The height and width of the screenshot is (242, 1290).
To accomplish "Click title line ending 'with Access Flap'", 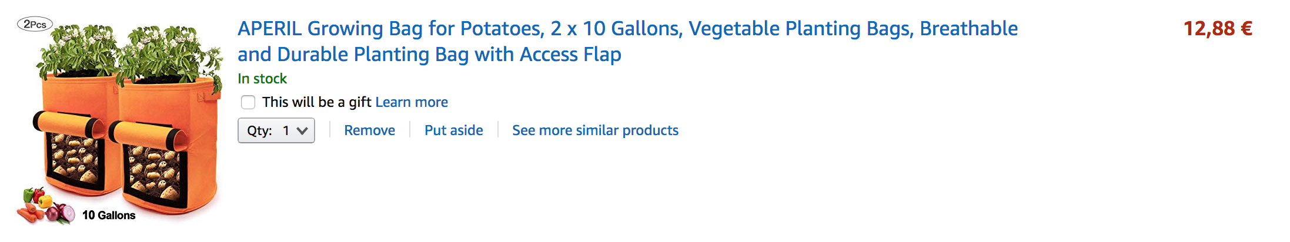I will (429, 55).
